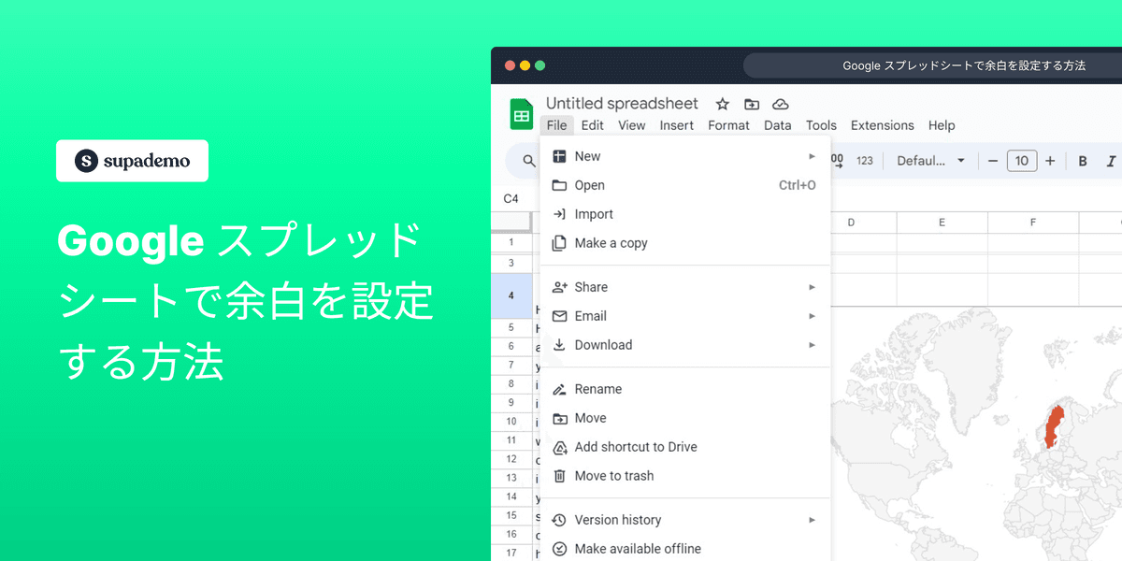Decrease font size with the minus icon
This screenshot has width=1122, height=561.
click(x=992, y=160)
